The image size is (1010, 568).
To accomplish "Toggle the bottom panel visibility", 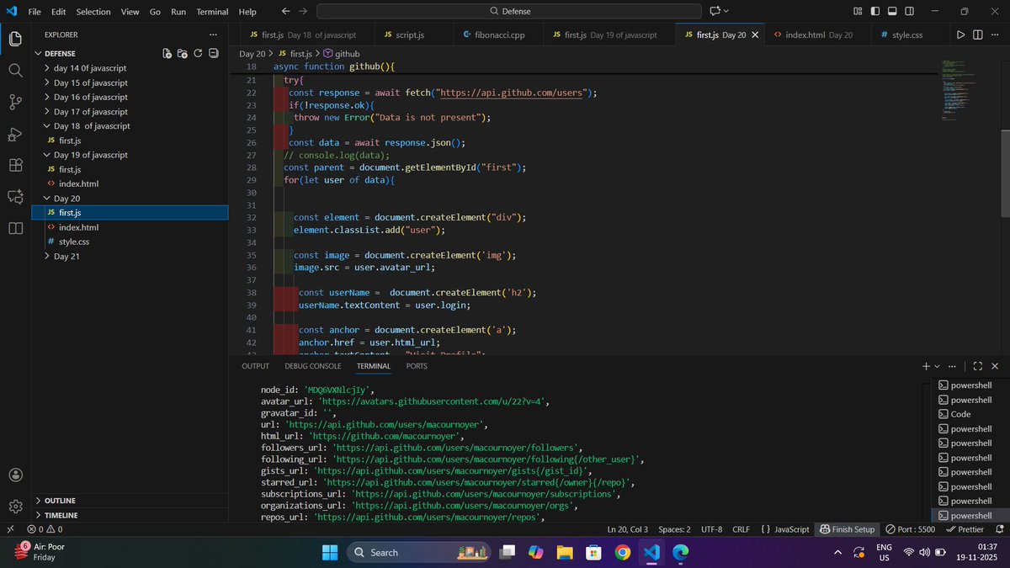I will tap(892, 11).
